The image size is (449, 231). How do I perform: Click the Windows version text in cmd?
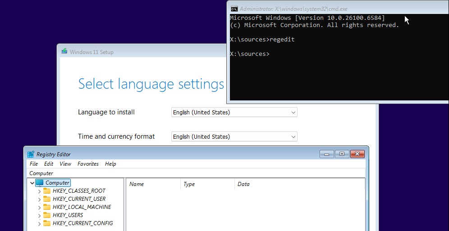click(307, 18)
